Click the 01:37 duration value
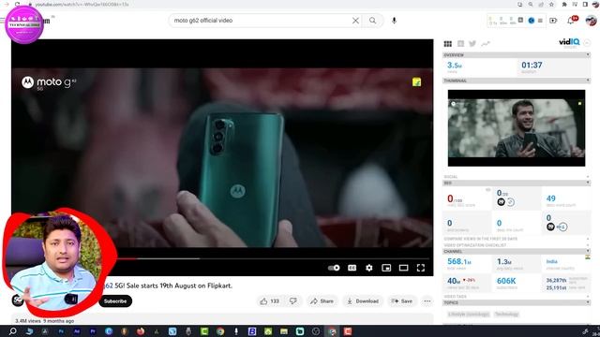The width and height of the screenshot is (600, 337). point(532,66)
